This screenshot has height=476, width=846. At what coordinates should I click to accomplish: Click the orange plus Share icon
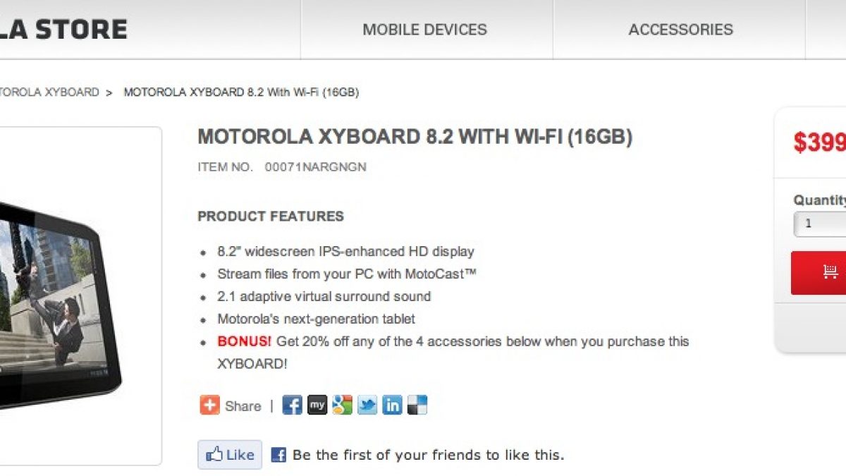tap(209, 405)
